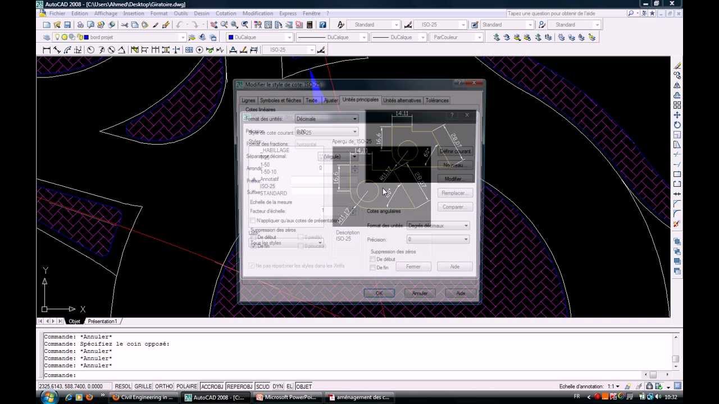
Task: Select the Erase tool in Modify toolbar
Action: (x=677, y=66)
